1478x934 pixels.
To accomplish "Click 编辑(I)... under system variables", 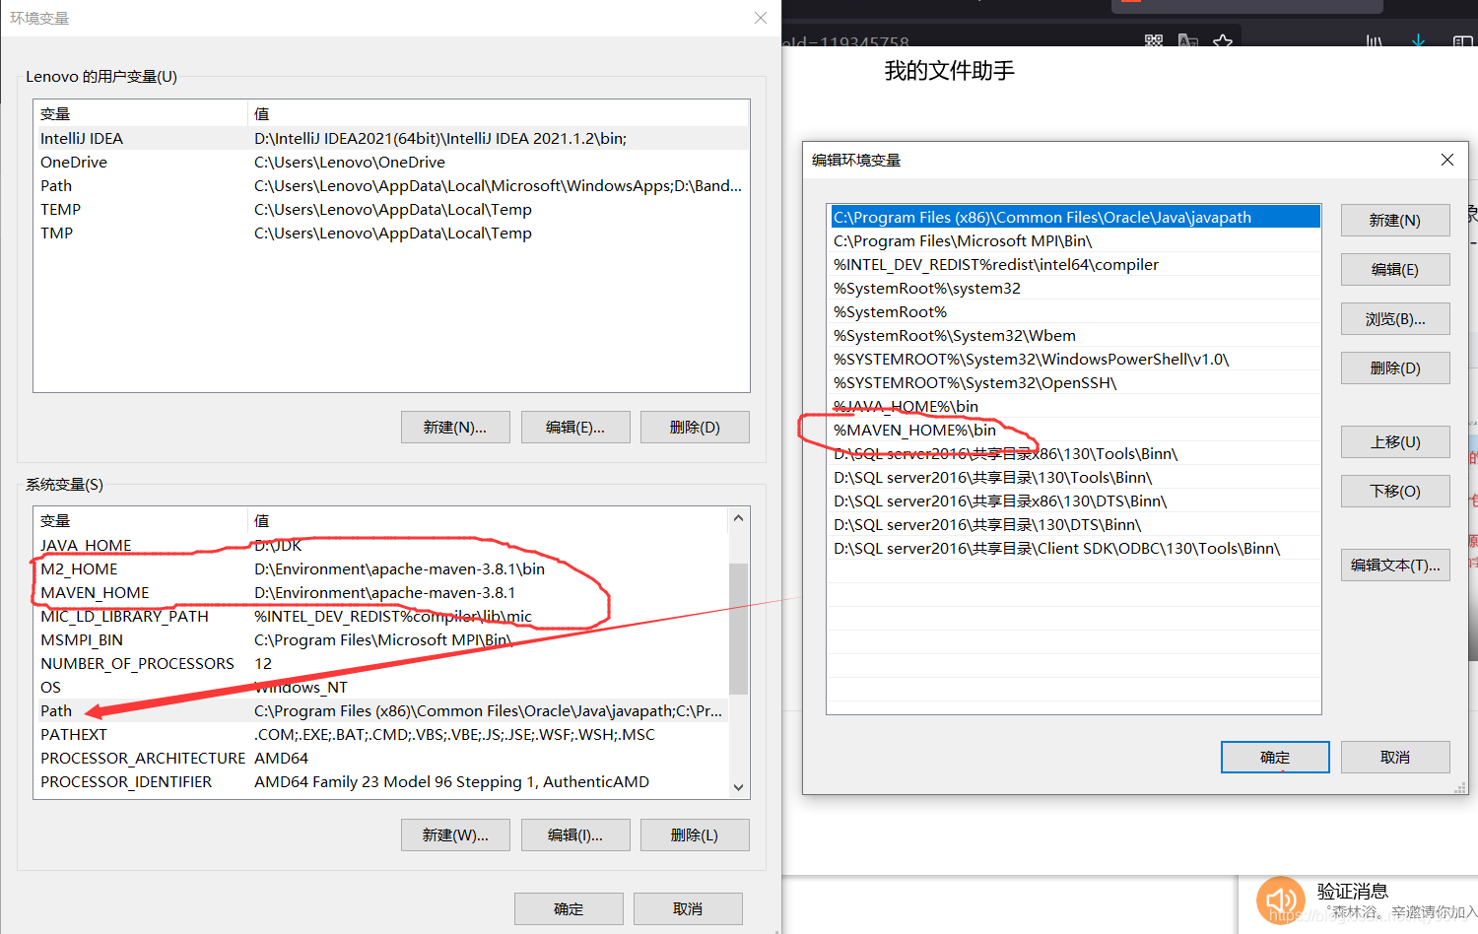I will click(x=575, y=834).
